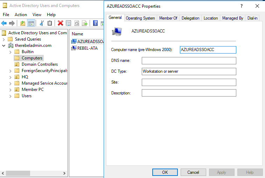Select the General tab

(115, 17)
